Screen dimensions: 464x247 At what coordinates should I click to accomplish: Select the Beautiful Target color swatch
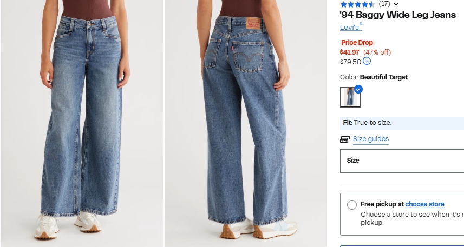coord(350,97)
